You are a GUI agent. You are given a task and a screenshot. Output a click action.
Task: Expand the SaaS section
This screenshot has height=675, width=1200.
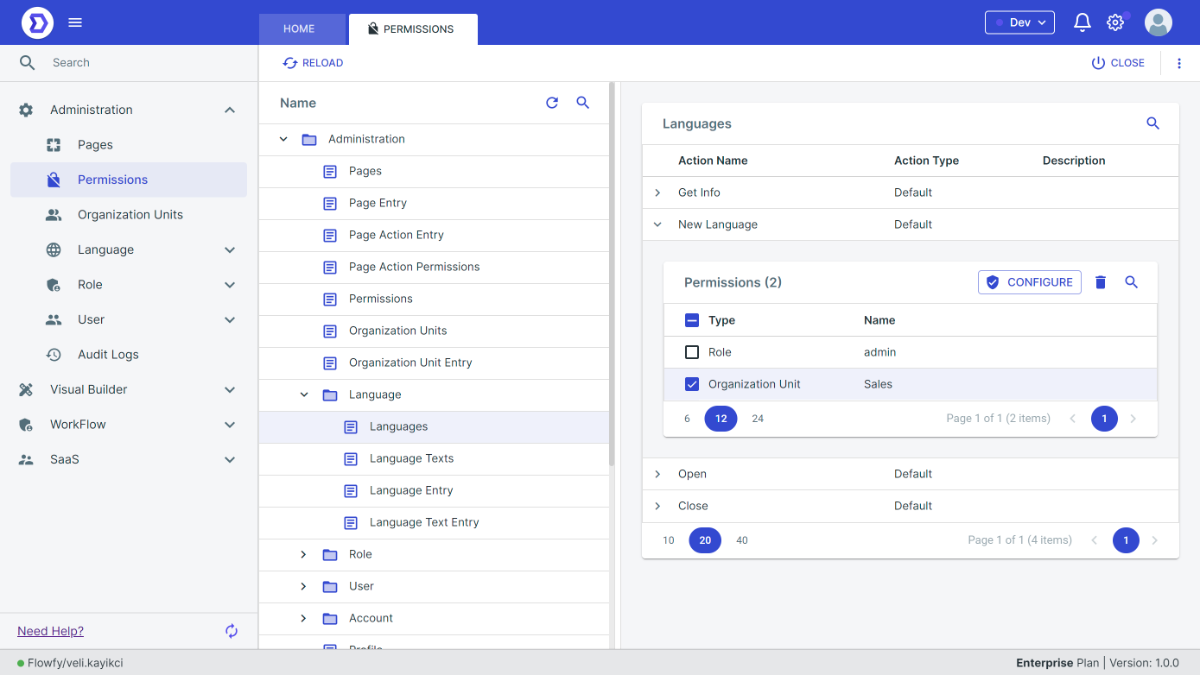point(230,459)
